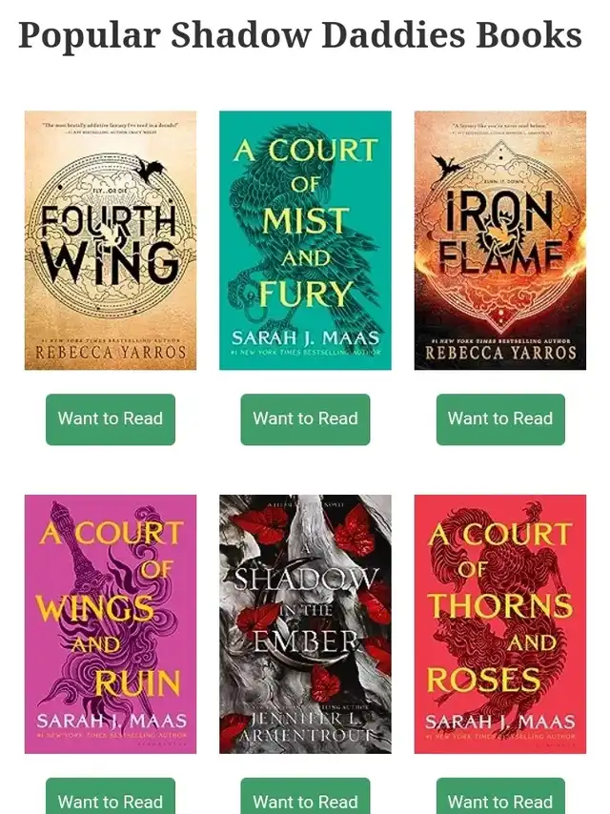
Task: Mark A Court of Mist and Fury Want to Read
Action: tap(305, 419)
